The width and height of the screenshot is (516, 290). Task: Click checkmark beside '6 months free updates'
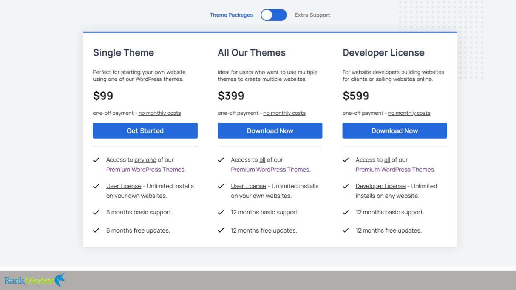96,230
